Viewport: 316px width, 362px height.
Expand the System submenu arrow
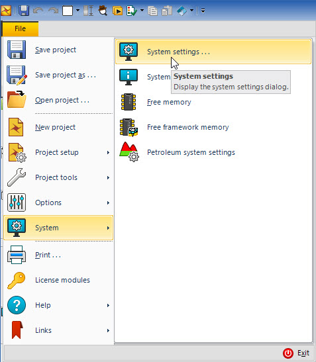coord(108,228)
